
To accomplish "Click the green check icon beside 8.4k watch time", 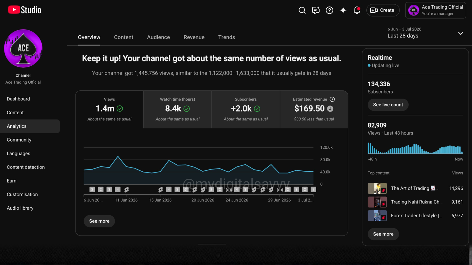I will pos(187,109).
